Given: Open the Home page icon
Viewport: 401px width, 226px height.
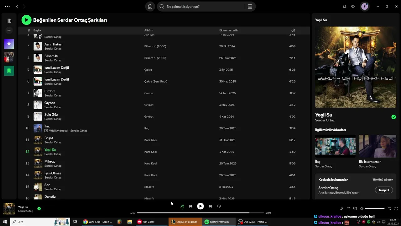Looking at the screenshot, I should tap(150, 6).
